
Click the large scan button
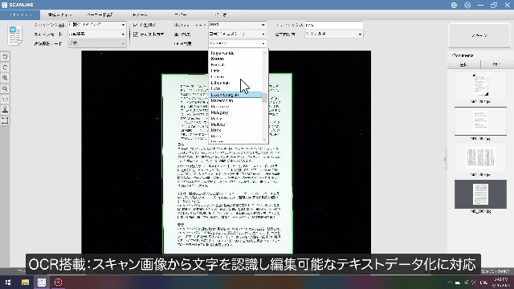pos(479,35)
